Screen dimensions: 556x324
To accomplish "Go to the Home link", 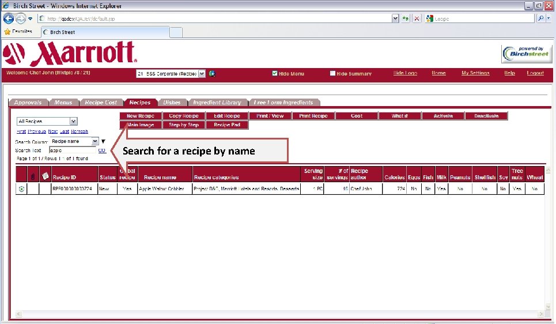I will click(438, 73).
